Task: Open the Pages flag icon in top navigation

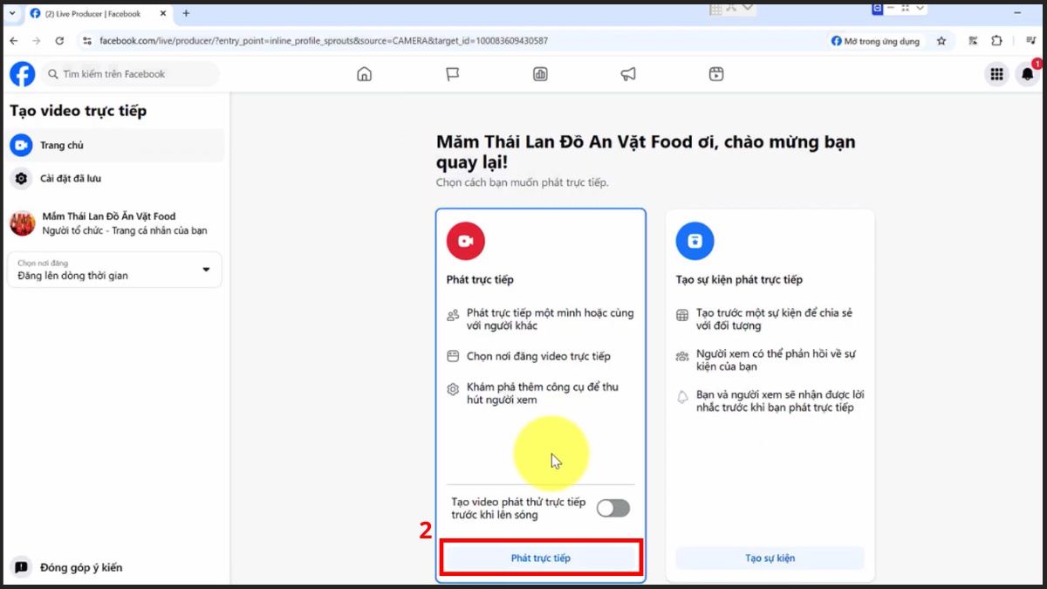Action: tap(452, 74)
